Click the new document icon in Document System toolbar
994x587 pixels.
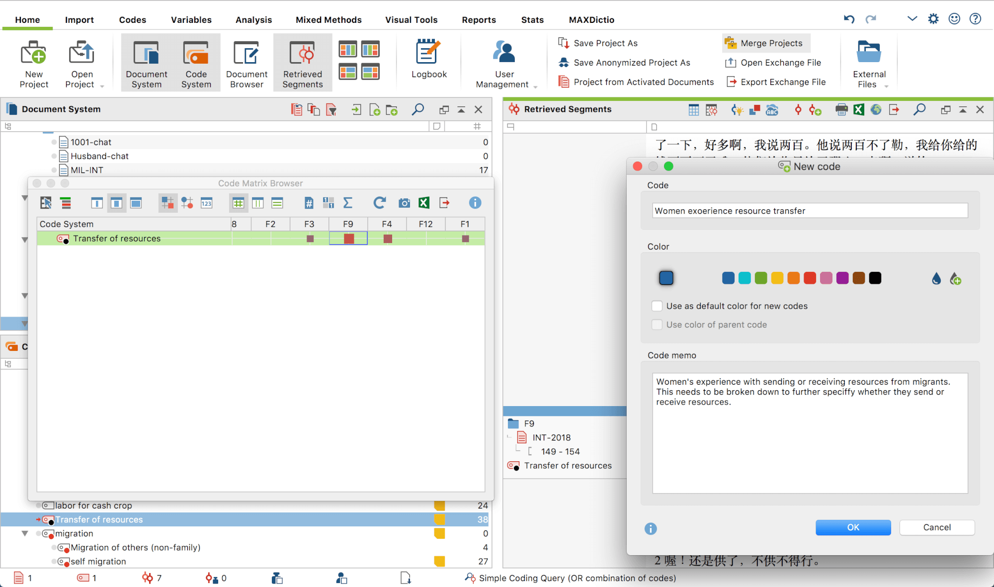pos(375,110)
